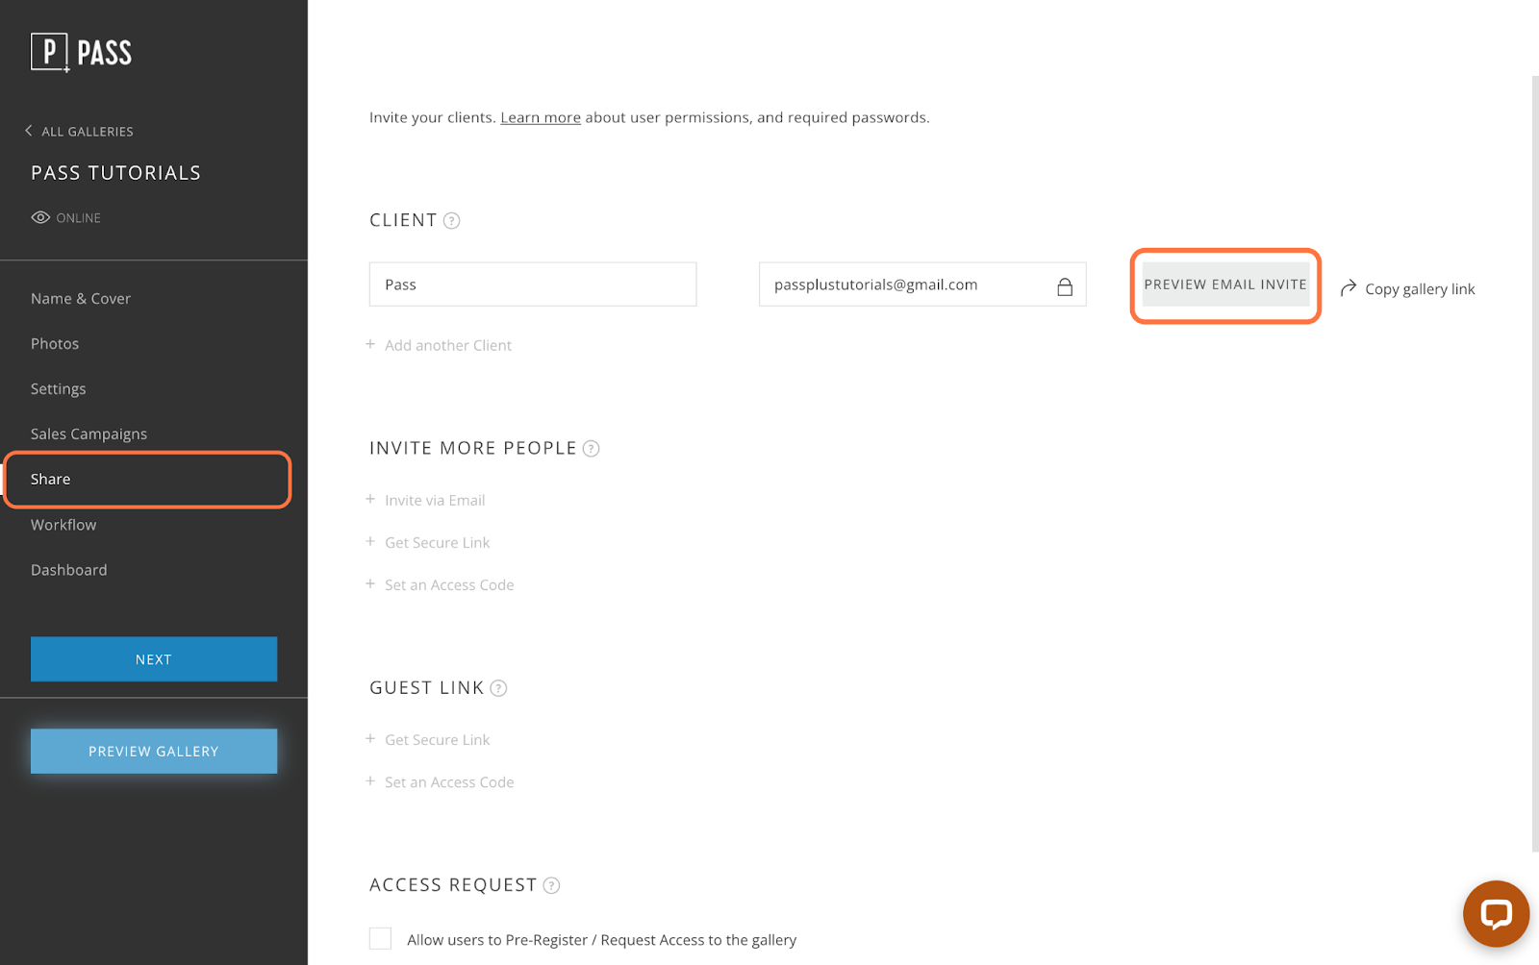Screen dimensions: 1539x965
Task: Click plus icon beside Invite via Email
Action: pyautogui.click(x=370, y=499)
